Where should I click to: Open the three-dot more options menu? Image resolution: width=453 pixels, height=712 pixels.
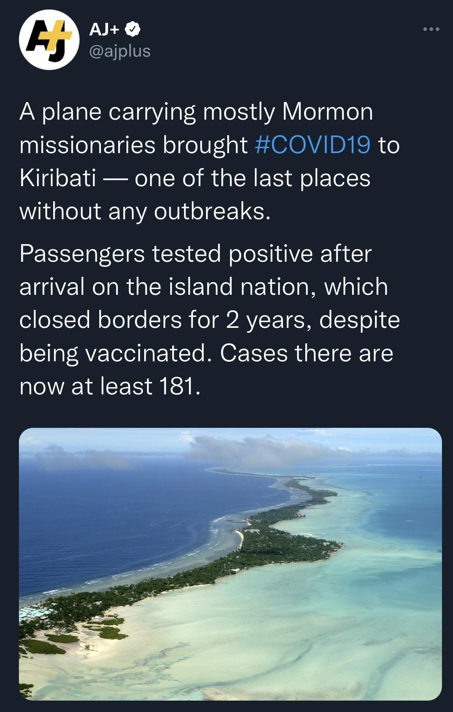(431, 29)
